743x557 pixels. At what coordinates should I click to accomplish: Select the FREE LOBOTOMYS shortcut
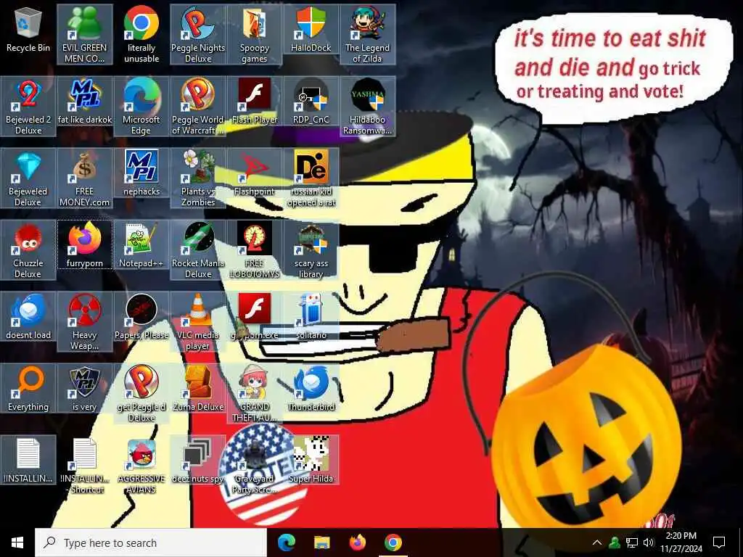click(255, 250)
